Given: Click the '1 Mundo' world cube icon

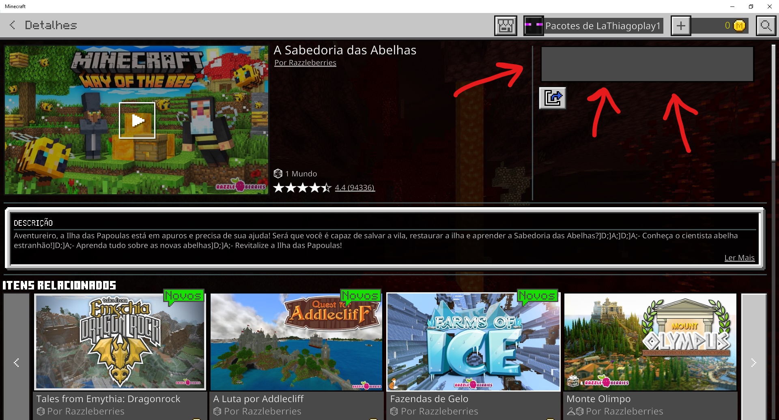Looking at the screenshot, I should coord(278,174).
